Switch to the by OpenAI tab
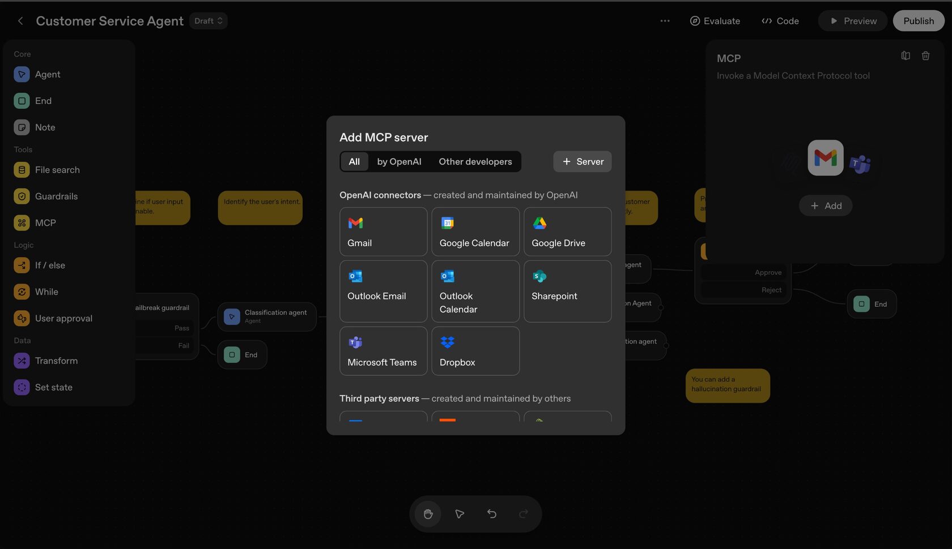Image resolution: width=952 pixels, height=549 pixels. [x=399, y=162]
